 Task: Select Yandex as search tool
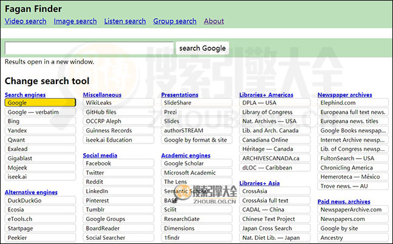(x=40, y=130)
